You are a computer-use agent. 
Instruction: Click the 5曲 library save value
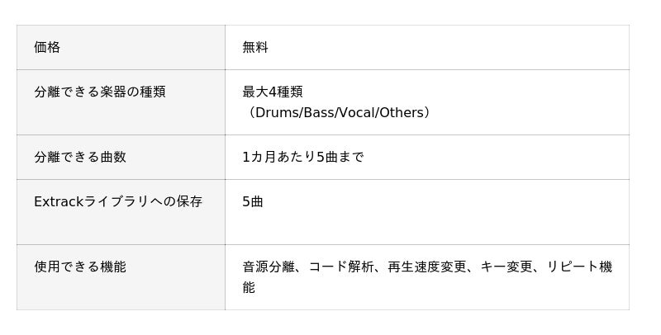[x=253, y=201]
